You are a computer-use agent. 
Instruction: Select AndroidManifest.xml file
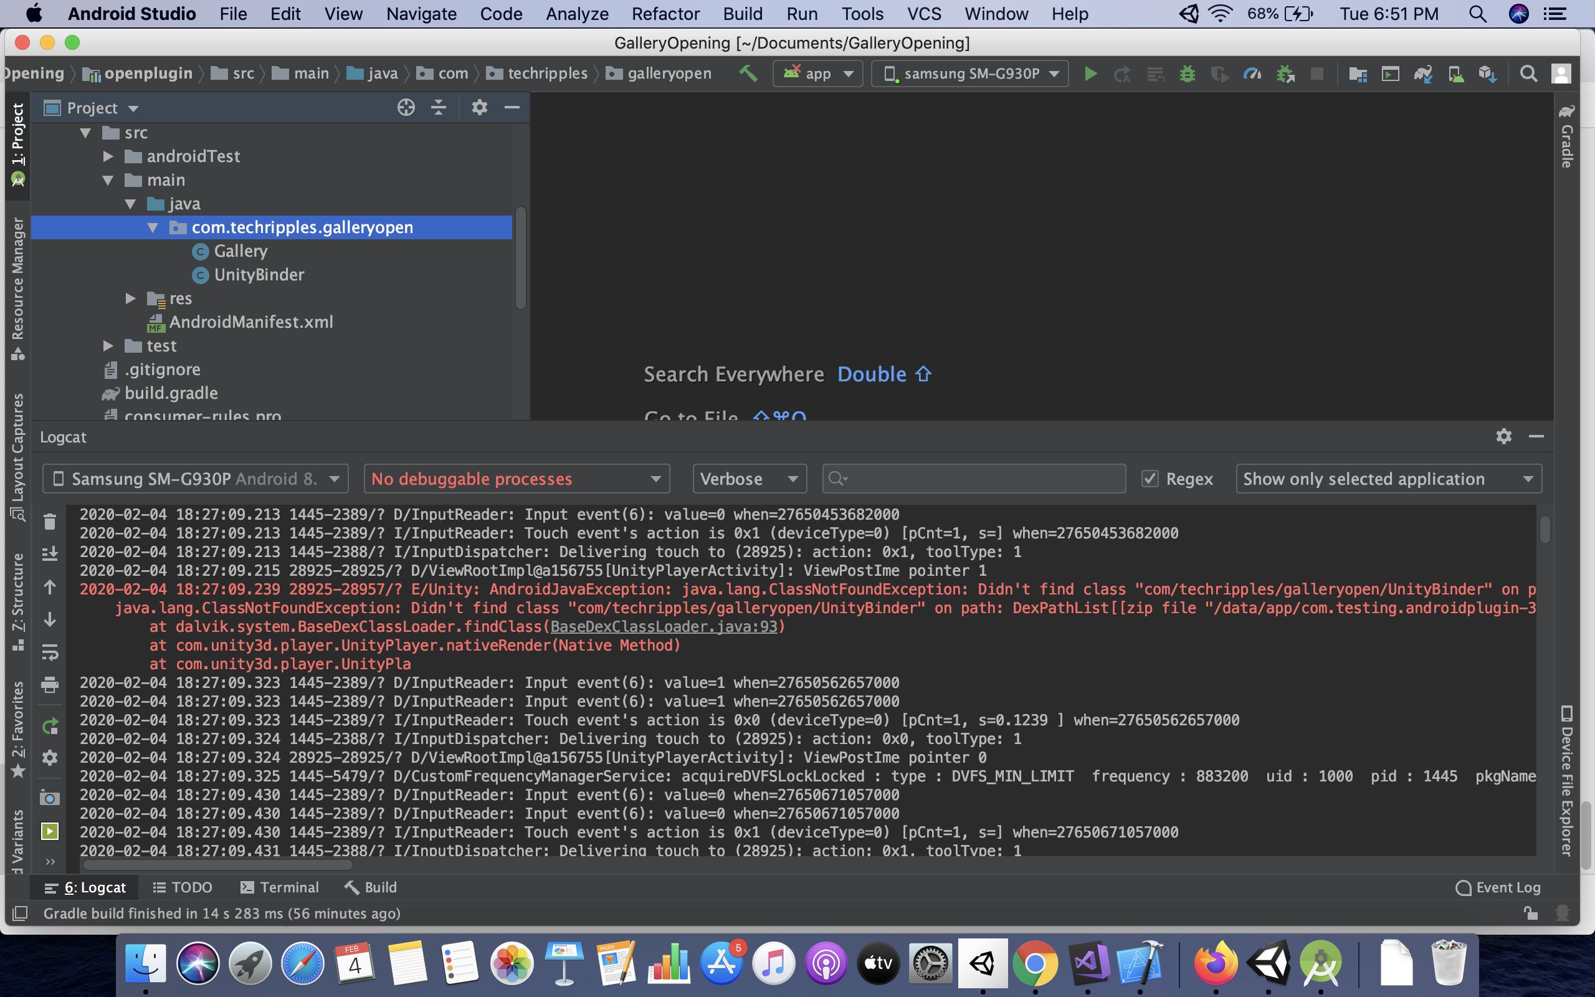pyautogui.click(x=251, y=322)
